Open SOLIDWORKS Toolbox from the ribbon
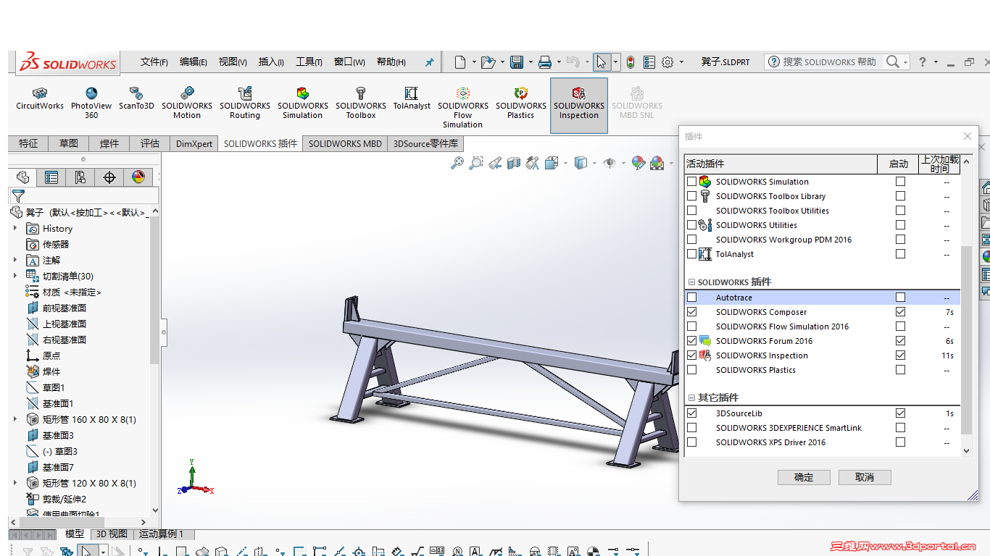This screenshot has height=556, width=990. pos(361,103)
